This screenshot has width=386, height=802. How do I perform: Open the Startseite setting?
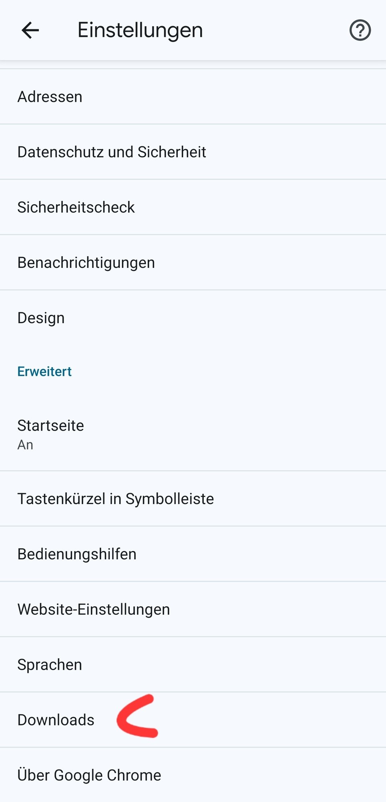(x=193, y=435)
